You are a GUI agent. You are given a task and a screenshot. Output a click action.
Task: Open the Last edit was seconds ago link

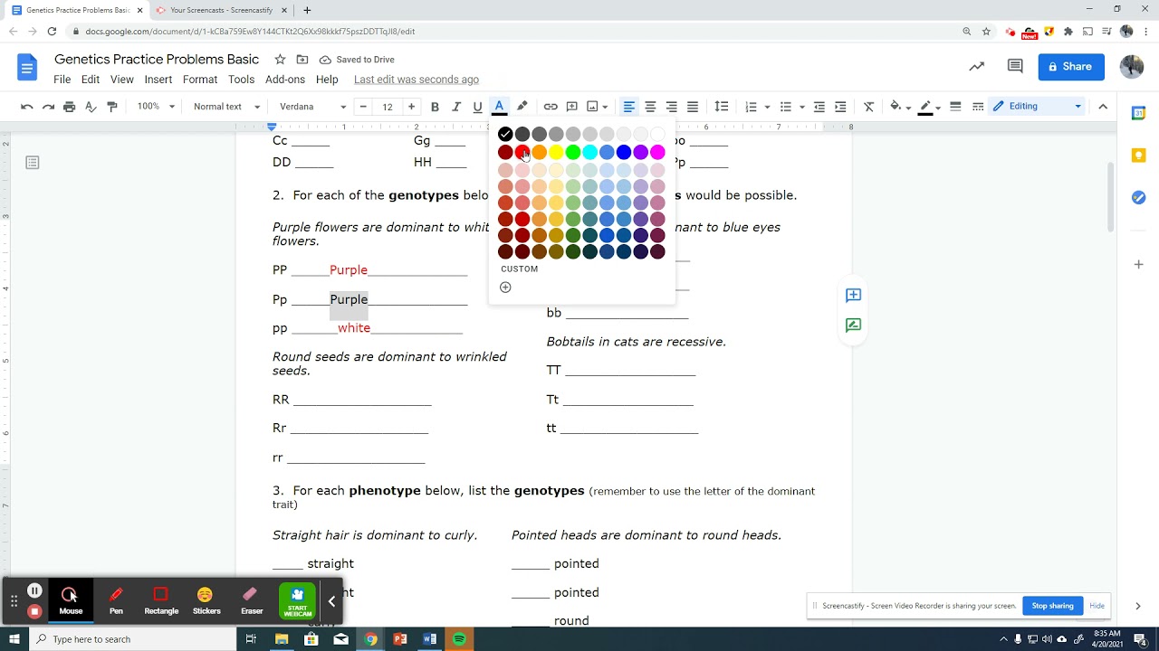pos(417,80)
